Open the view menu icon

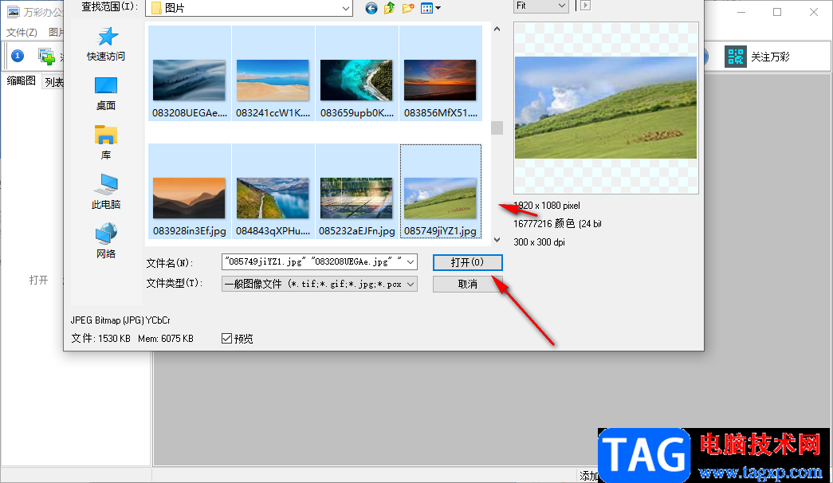[x=426, y=8]
